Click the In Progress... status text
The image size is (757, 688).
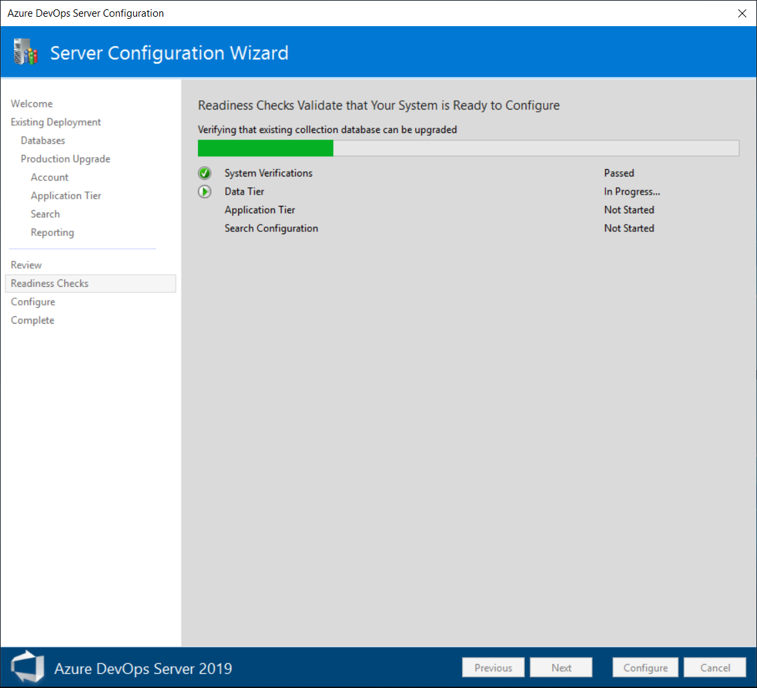tap(632, 192)
